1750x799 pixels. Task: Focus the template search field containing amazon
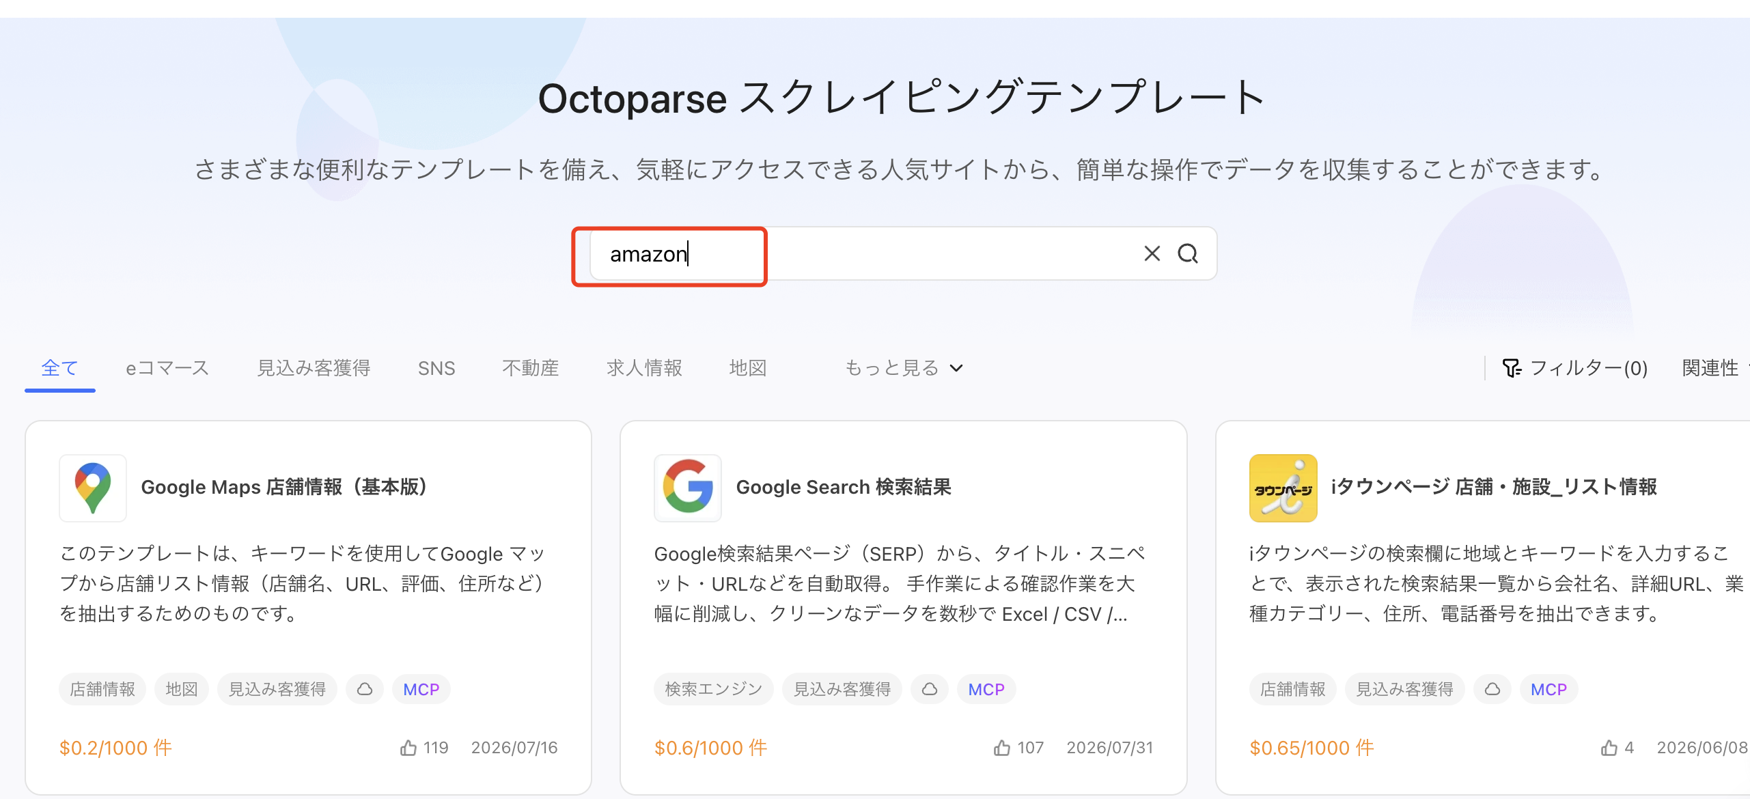tap(903, 253)
